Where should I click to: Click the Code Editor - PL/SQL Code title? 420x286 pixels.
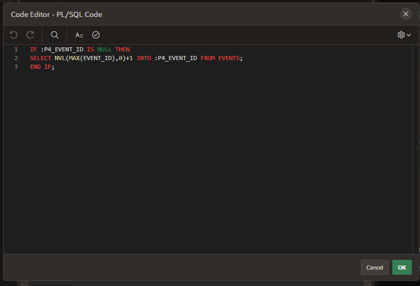56,14
